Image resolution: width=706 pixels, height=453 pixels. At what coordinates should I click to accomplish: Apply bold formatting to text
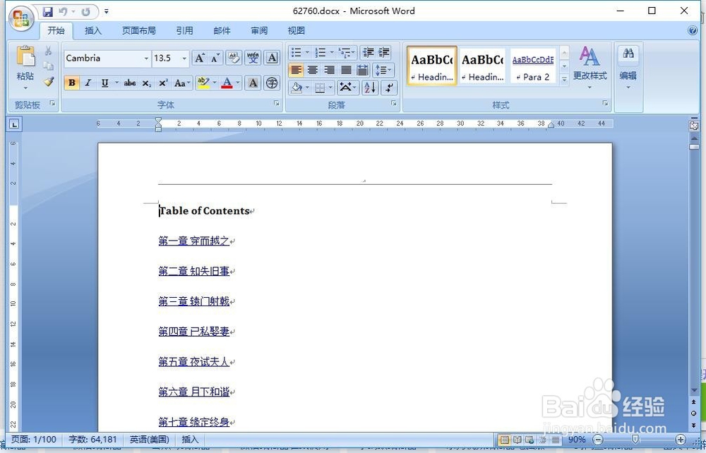click(x=71, y=83)
